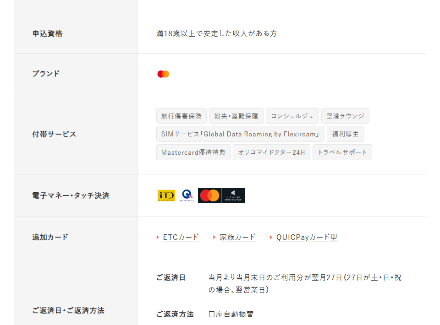This screenshot has width=440, height=325.
Task: Select the コンシェルジュ service tag
Action: (292, 116)
